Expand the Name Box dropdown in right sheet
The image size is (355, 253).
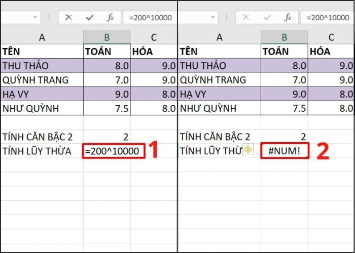click(212, 17)
